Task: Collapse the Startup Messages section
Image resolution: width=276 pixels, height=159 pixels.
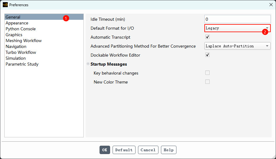Action: tap(88, 64)
